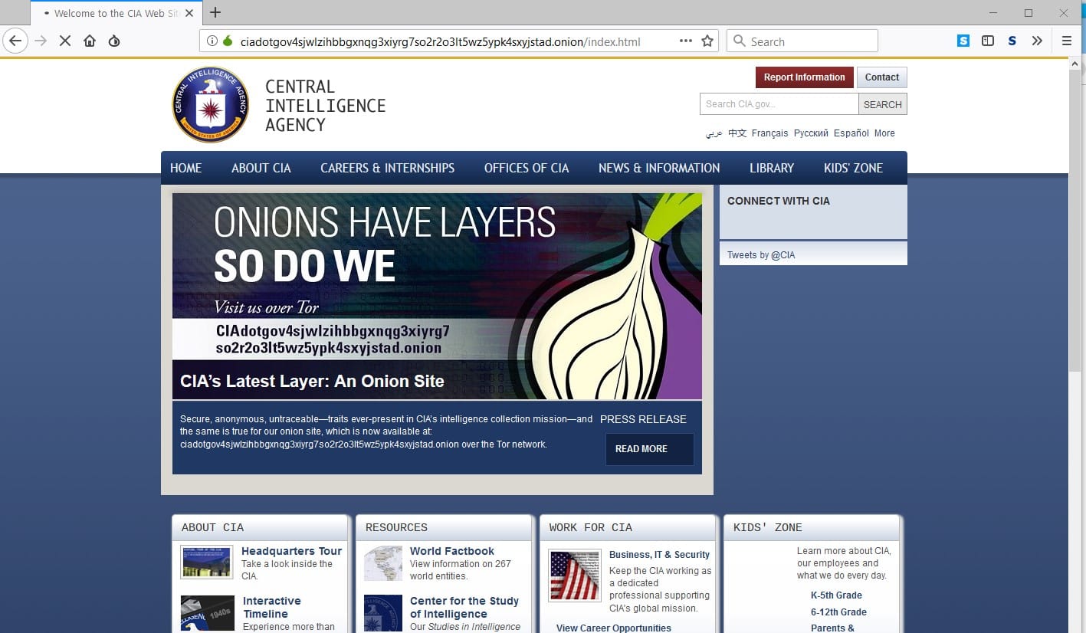1086x633 pixels.
Task: Open CAREERS & INTERNSHIPS menu
Action: pos(387,168)
